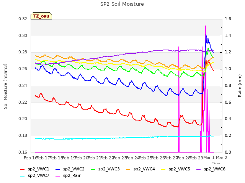Click the 0.20 left axis tick label
Viewport: 245px width, 183px height.
pos(23,119)
